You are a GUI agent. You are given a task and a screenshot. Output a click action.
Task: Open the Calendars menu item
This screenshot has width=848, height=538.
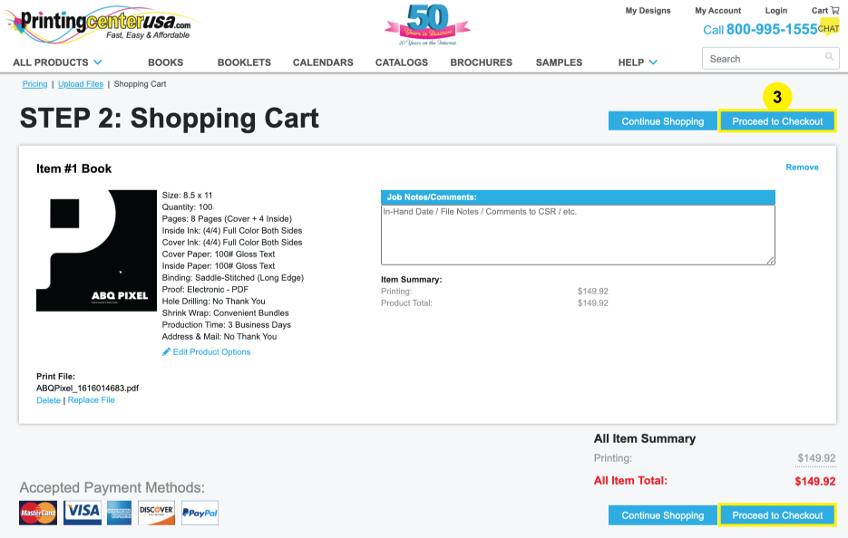(x=323, y=62)
